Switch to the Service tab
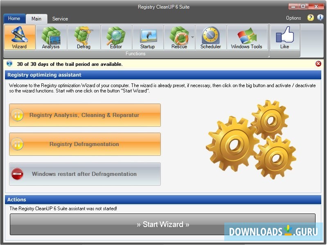 click(x=60, y=19)
